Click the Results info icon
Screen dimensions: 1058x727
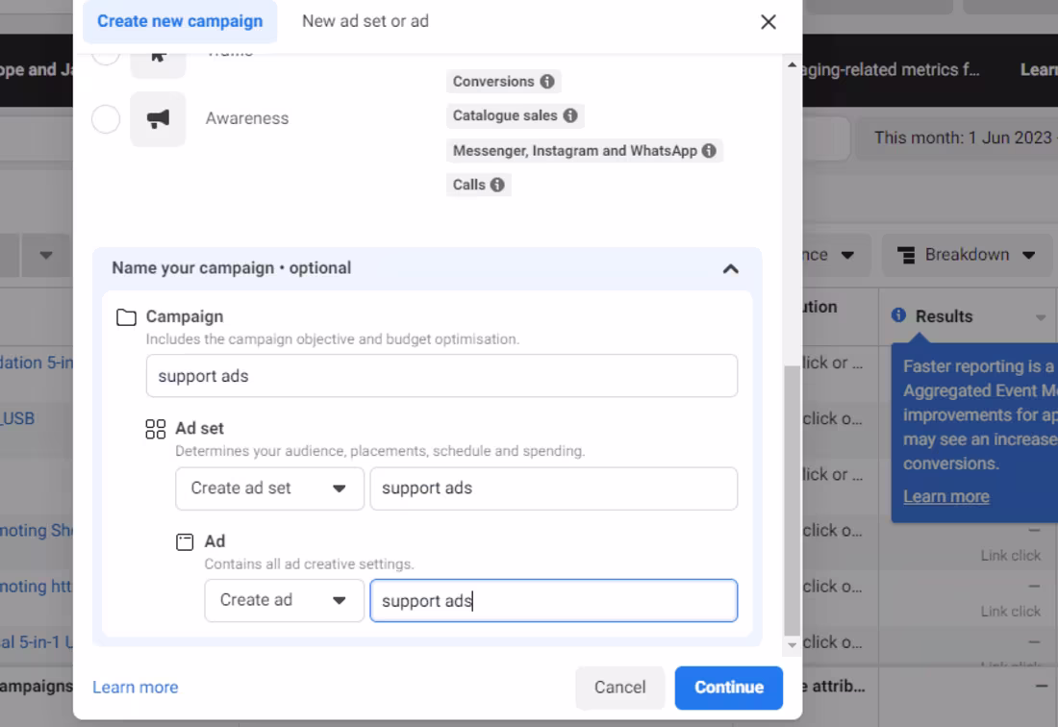[899, 315]
